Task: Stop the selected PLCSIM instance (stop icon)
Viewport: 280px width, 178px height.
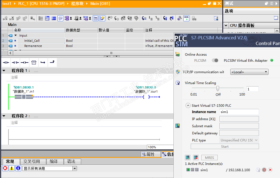Action: pyautogui.click(x=196, y=158)
